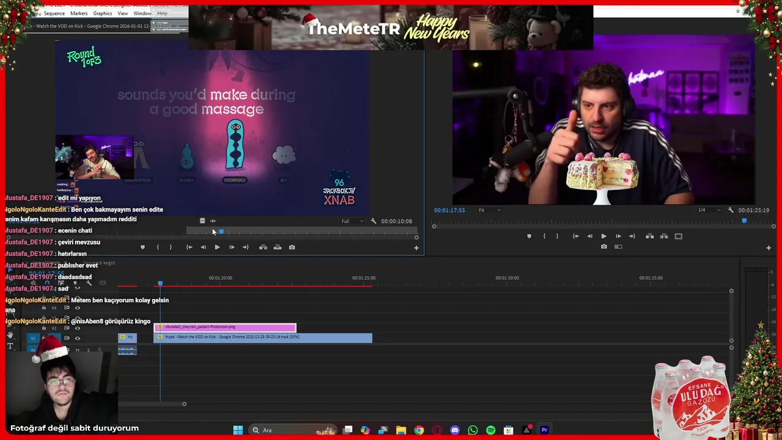Open Source Monitor resolution dropdown Full
This screenshot has height=440, width=782.
353,221
